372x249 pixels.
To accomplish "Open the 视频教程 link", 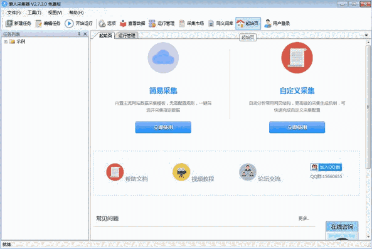I will coord(203,179).
